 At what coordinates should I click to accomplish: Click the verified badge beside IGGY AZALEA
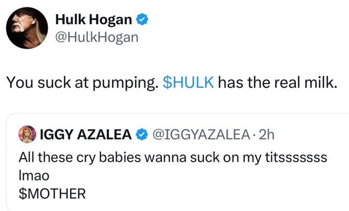point(142,135)
